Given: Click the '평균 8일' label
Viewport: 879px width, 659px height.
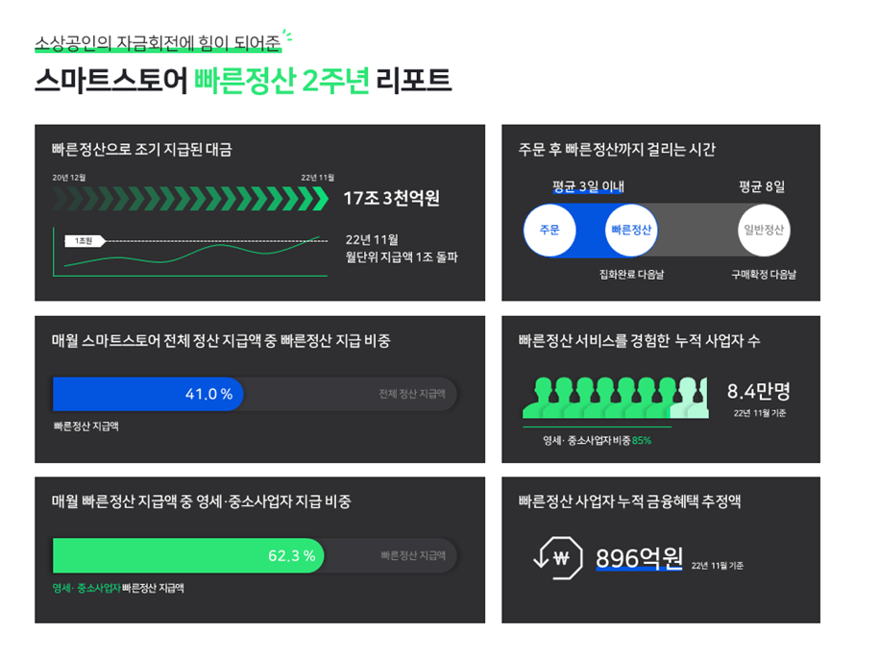Looking at the screenshot, I should click(x=762, y=186).
